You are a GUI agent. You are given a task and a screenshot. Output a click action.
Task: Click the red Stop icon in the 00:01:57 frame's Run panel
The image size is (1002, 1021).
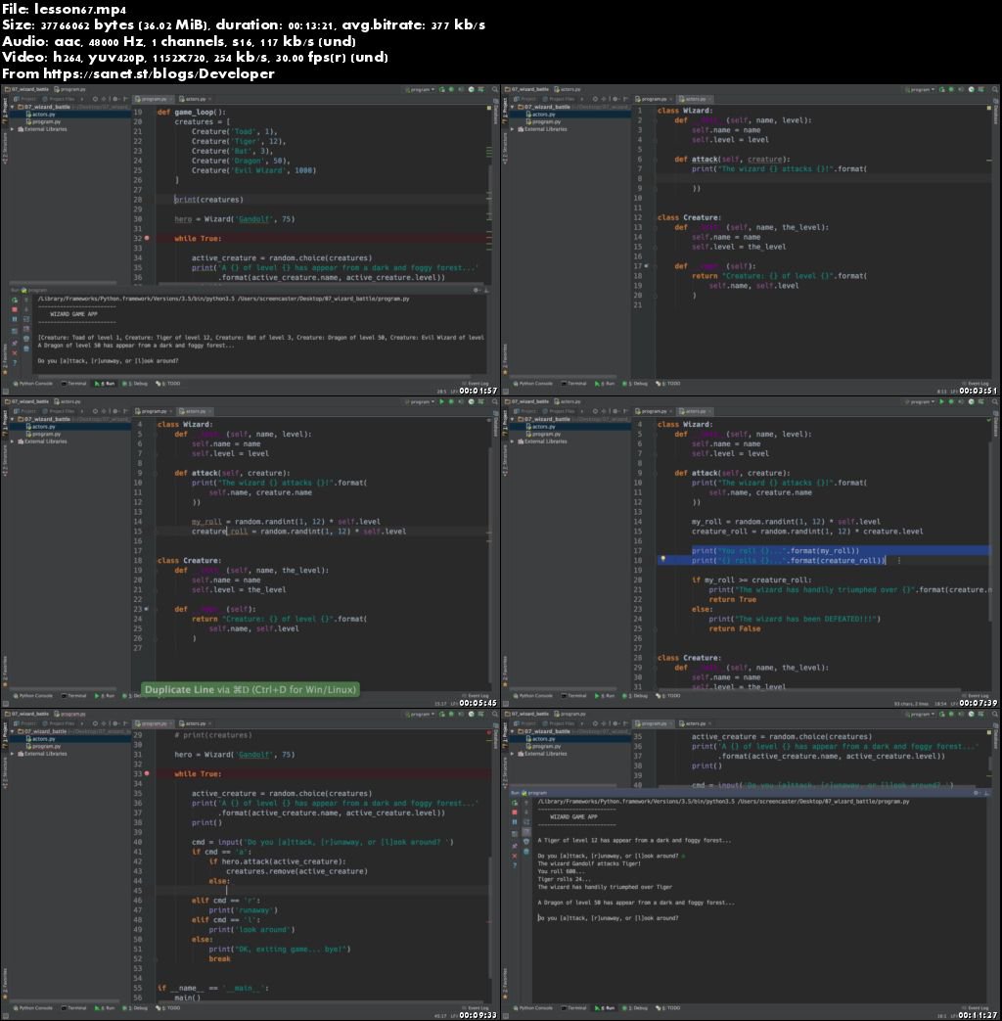15,310
